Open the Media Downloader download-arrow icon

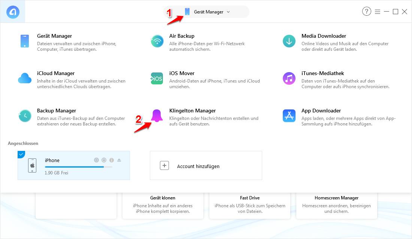pyautogui.click(x=289, y=41)
